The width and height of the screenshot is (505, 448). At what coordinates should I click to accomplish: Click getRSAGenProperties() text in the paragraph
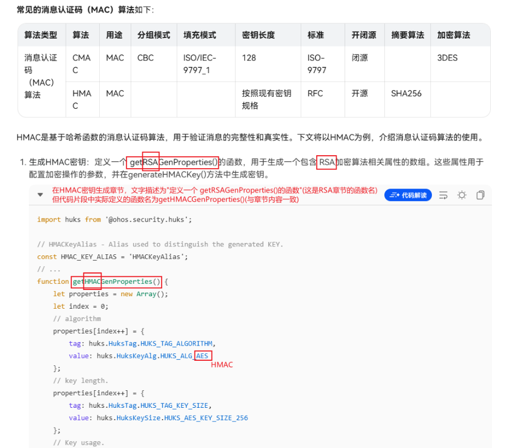tap(173, 162)
